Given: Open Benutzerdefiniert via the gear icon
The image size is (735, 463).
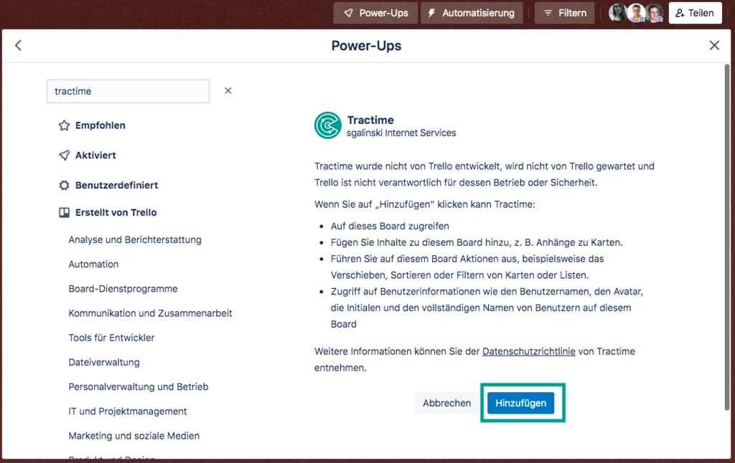Looking at the screenshot, I should pos(63,184).
